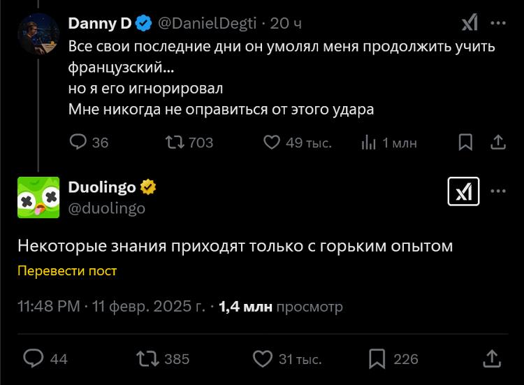
Task: Reply to the Duolingo post
Action: pyautogui.click(x=34, y=359)
